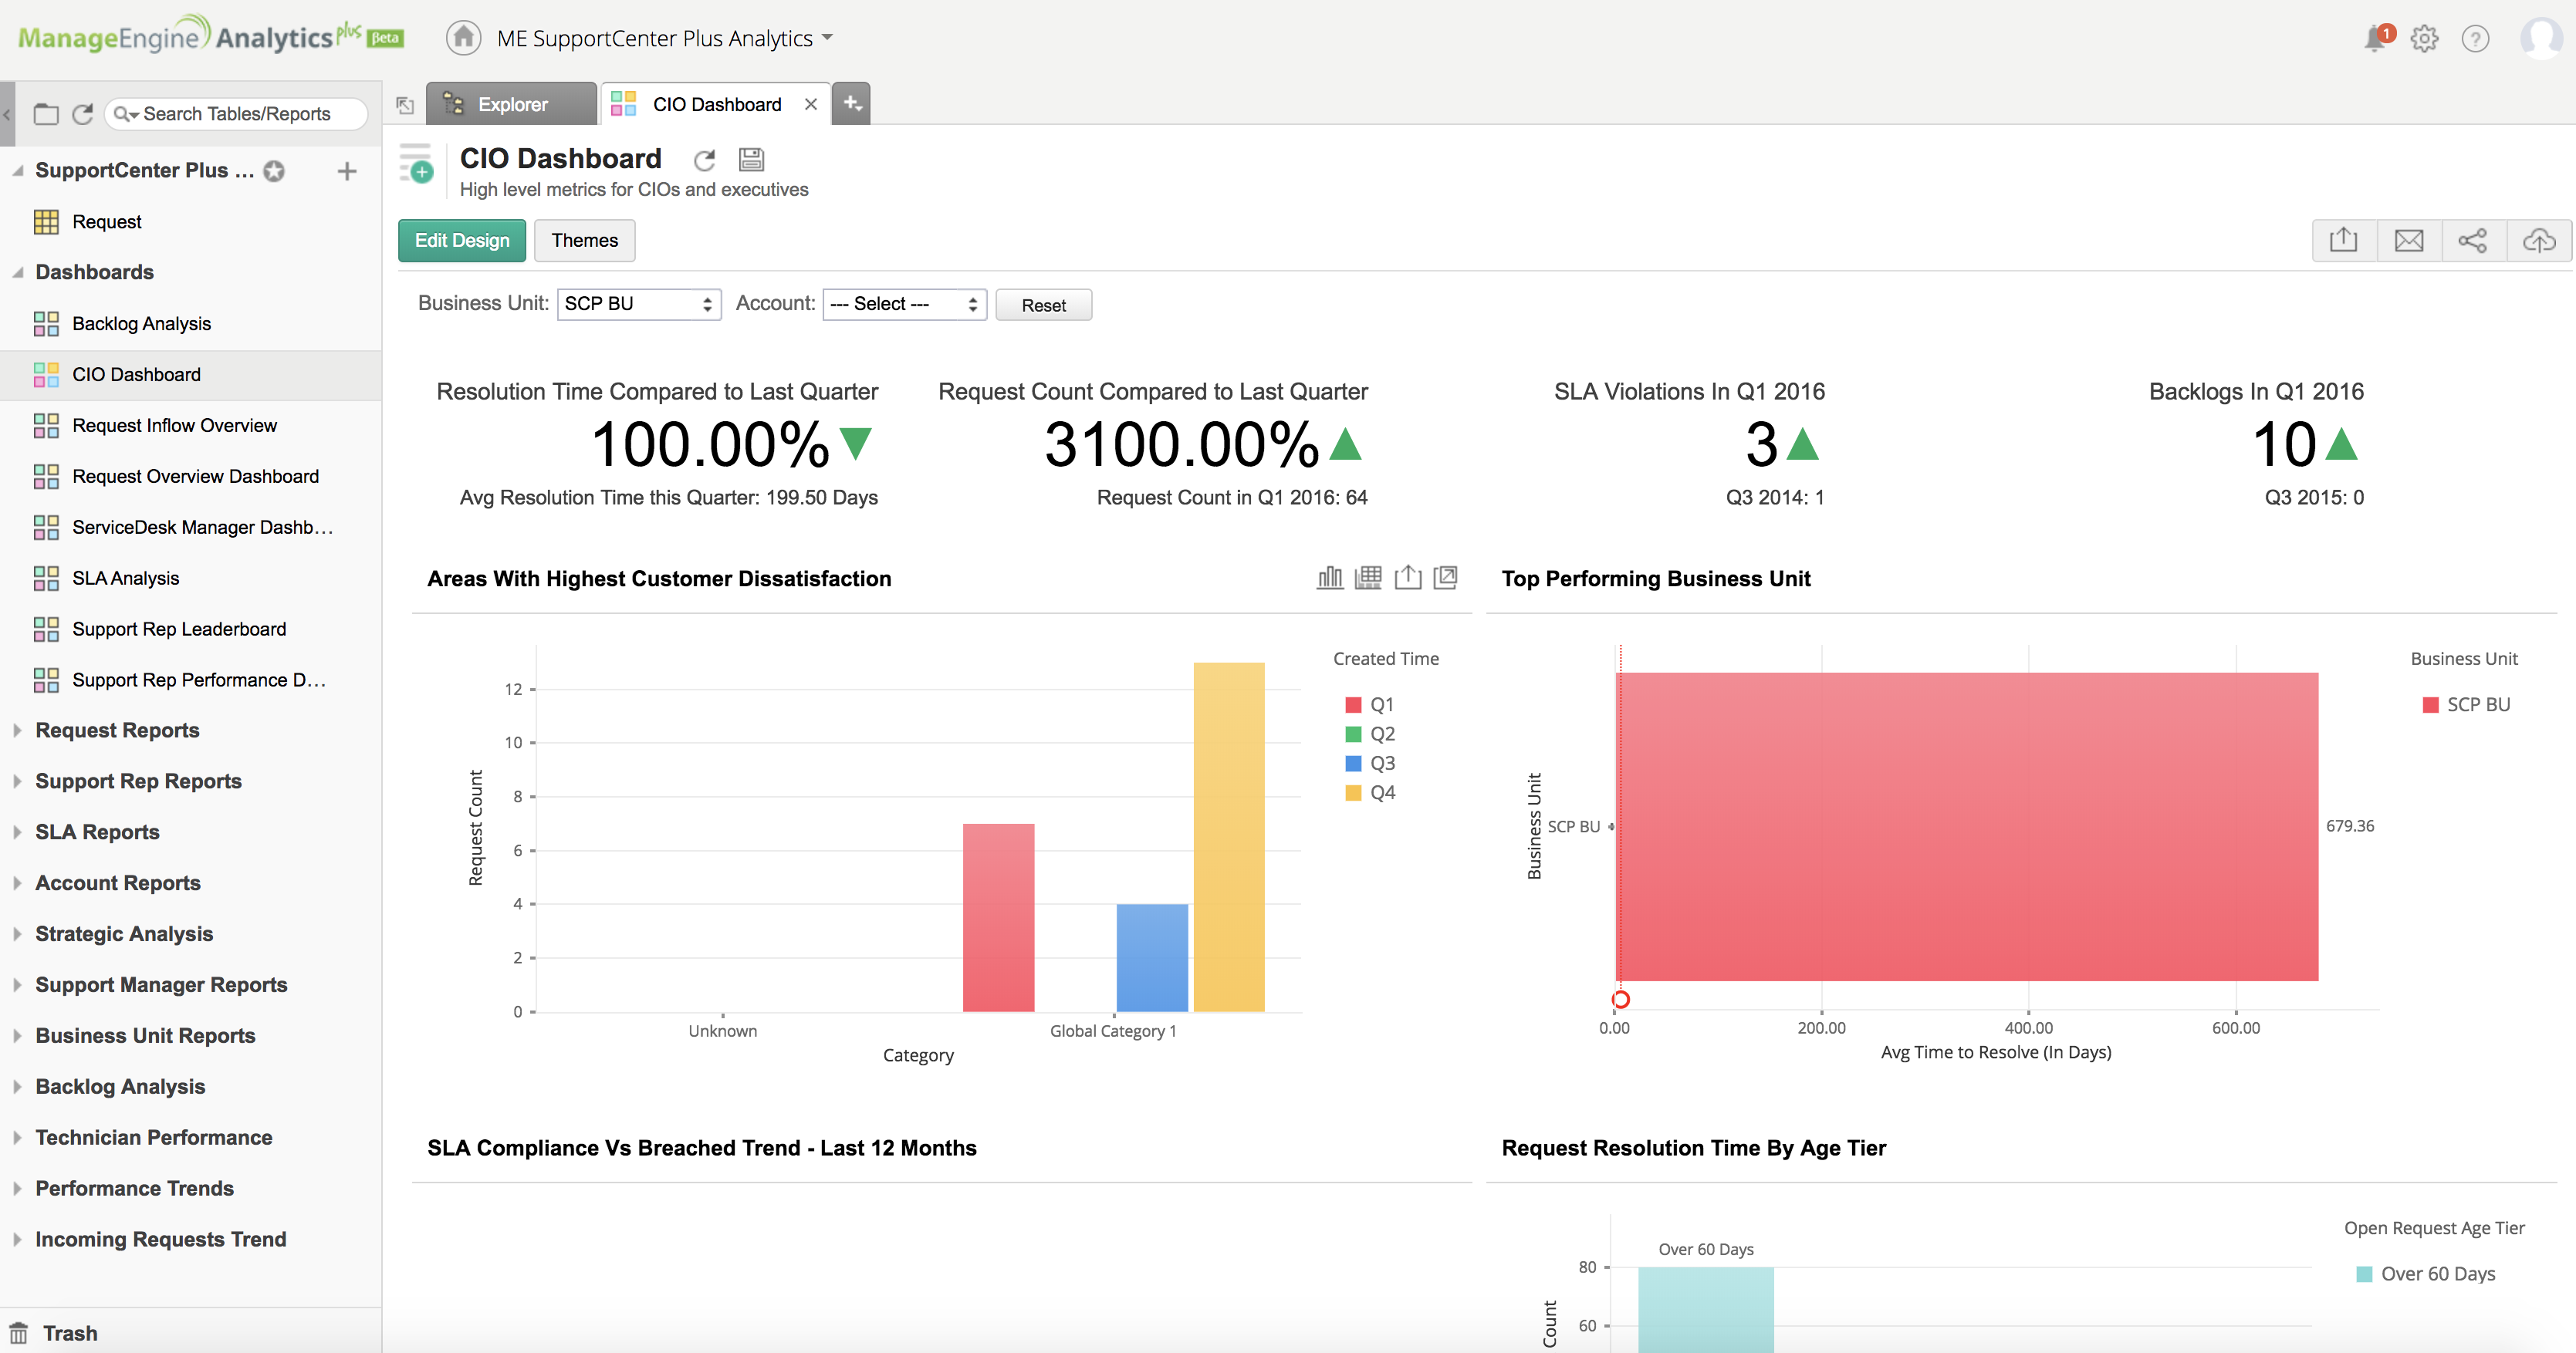This screenshot has height=1353, width=2576.
Task: Switch to the Explorer tab
Action: 511,103
